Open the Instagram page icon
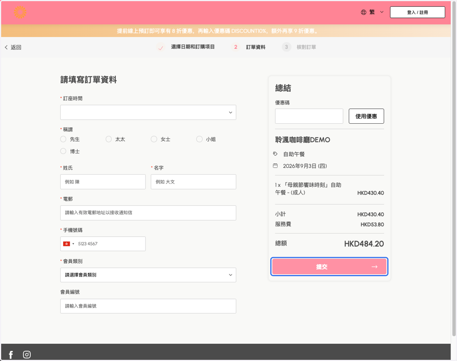This screenshot has height=361, width=457. click(x=27, y=355)
